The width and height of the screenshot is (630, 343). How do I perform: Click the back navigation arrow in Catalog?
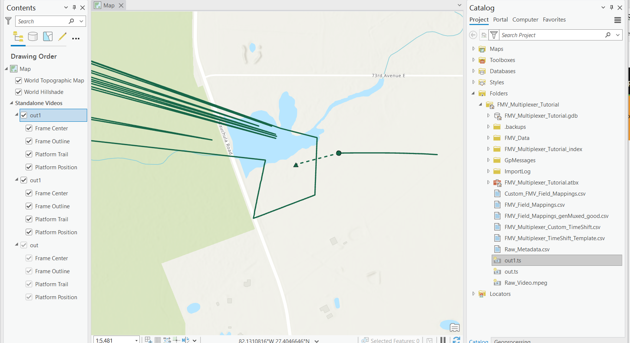click(473, 35)
